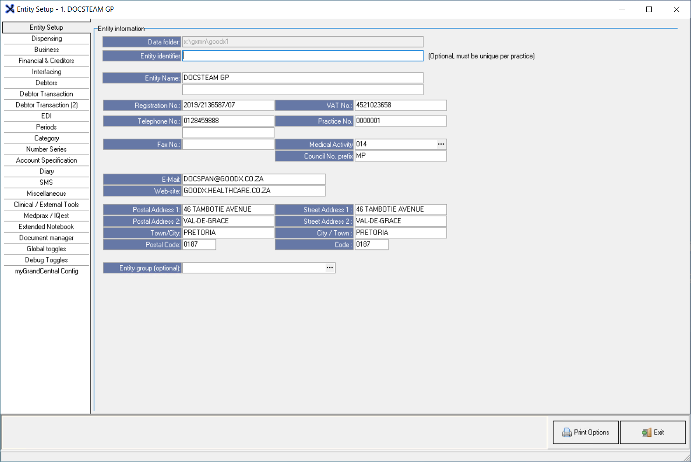691x462 pixels.
Task: Click the street Code field
Action: (x=372, y=244)
